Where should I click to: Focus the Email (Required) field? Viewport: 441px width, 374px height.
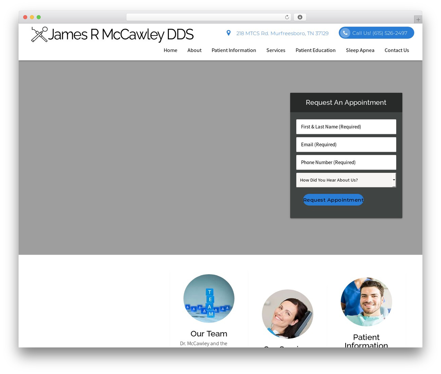click(346, 145)
